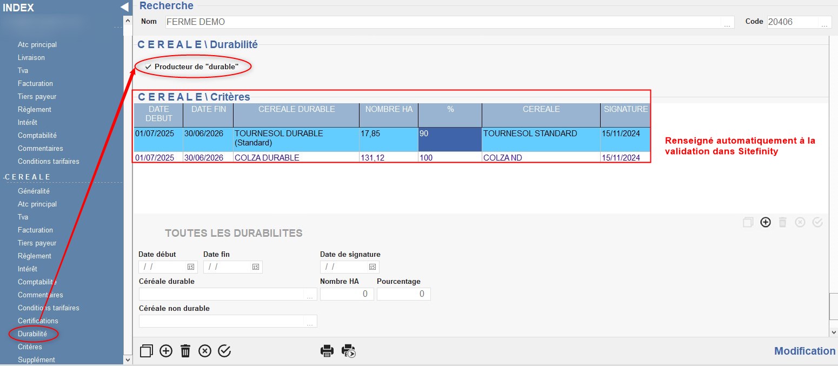Screen dimensions: 838x366
Task: Open the Date début calendar picker
Action: 191,267
